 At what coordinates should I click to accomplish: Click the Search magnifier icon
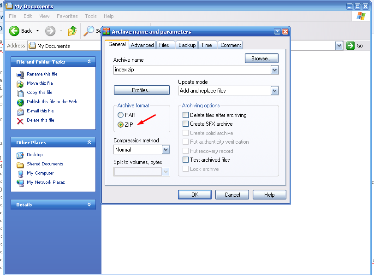pos(89,31)
